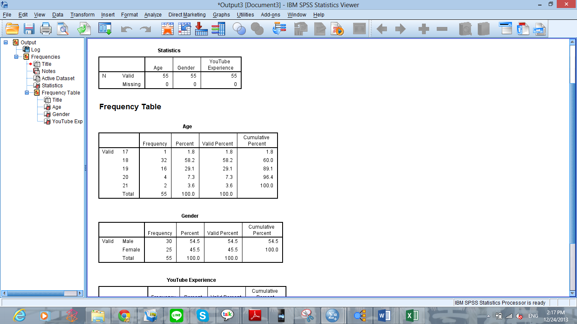The width and height of the screenshot is (577, 324).
Task: Collapse the Frequencies tree node
Action: tap(16, 57)
